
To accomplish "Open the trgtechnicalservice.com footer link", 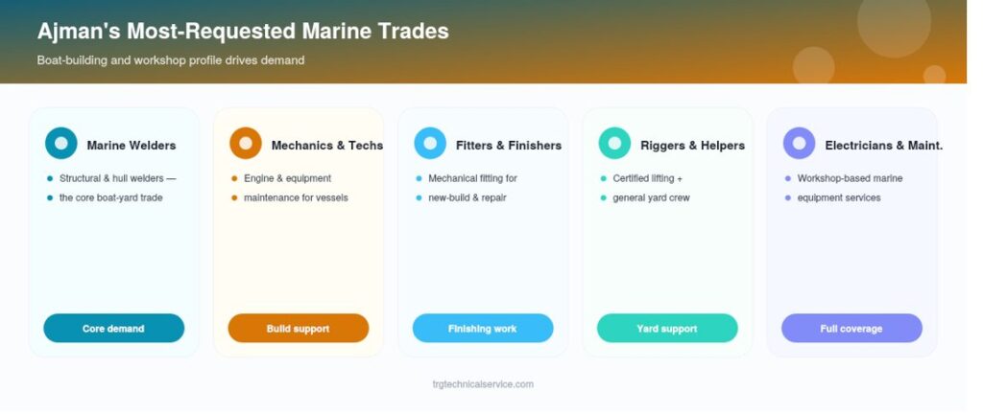I will pos(483,384).
